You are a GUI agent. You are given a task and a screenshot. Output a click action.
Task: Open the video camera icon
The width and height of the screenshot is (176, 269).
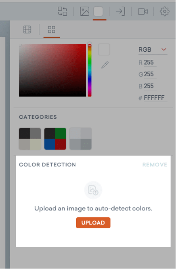[143, 11]
